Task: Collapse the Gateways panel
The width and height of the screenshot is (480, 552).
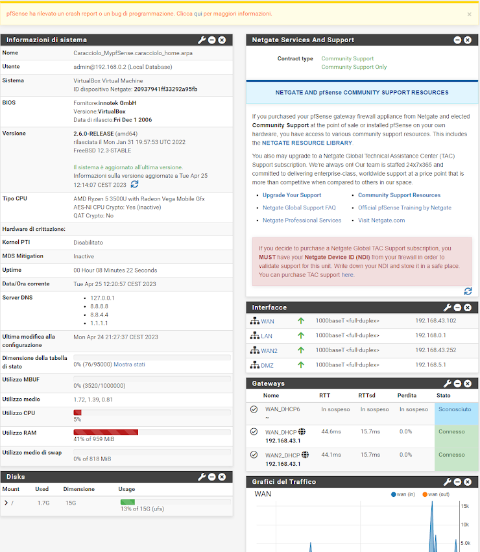Action: point(457,384)
